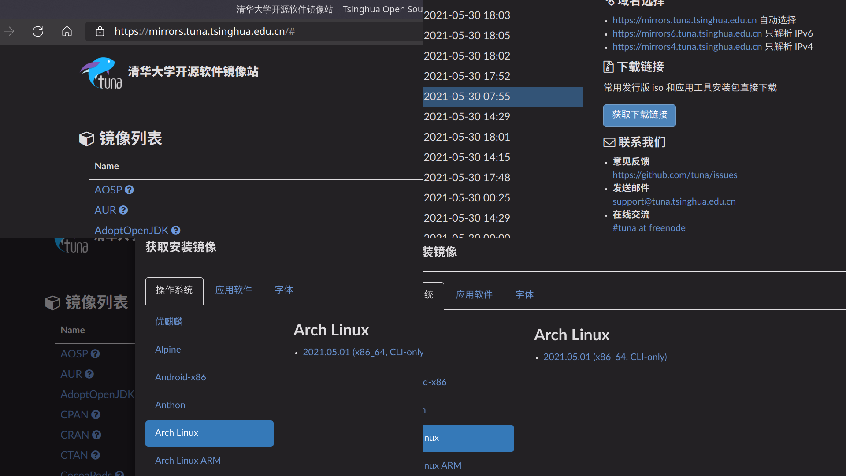Screen dimensions: 846x476
Task: Switch to the 应用软件 tab
Action: tap(234, 290)
